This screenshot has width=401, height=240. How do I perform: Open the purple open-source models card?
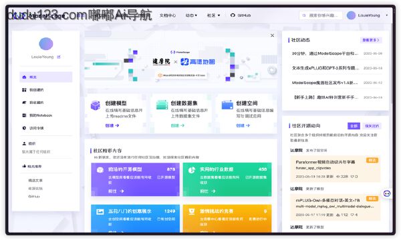click(135, 179)
